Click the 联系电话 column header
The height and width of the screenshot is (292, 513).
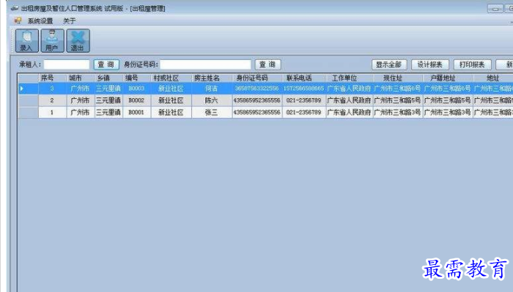pos(304,78)
